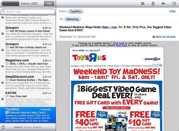Screen dimensions: 179x131
Task: Open Internet Retailer E-Commerce message
Action: [x=28, y=20]
